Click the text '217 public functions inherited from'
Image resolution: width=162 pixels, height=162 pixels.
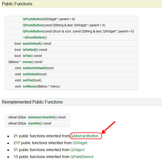pos(42,143)
